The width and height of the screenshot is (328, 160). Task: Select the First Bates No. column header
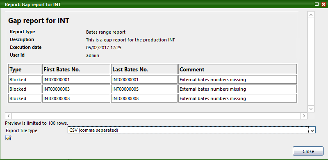tap(76, 69)
